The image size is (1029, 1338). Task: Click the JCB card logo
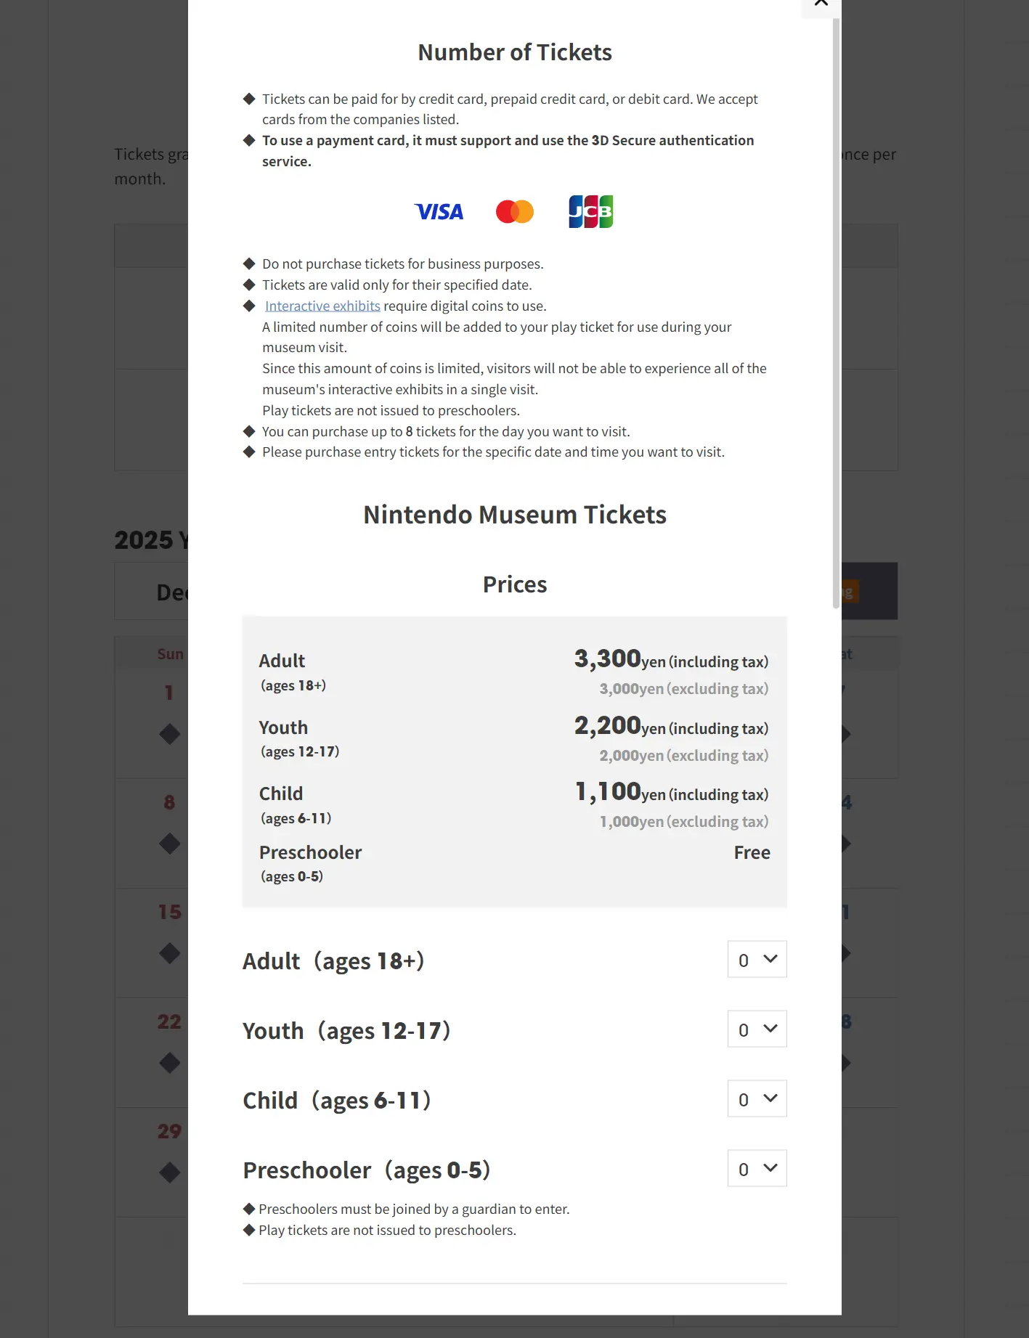coord(590,211)
